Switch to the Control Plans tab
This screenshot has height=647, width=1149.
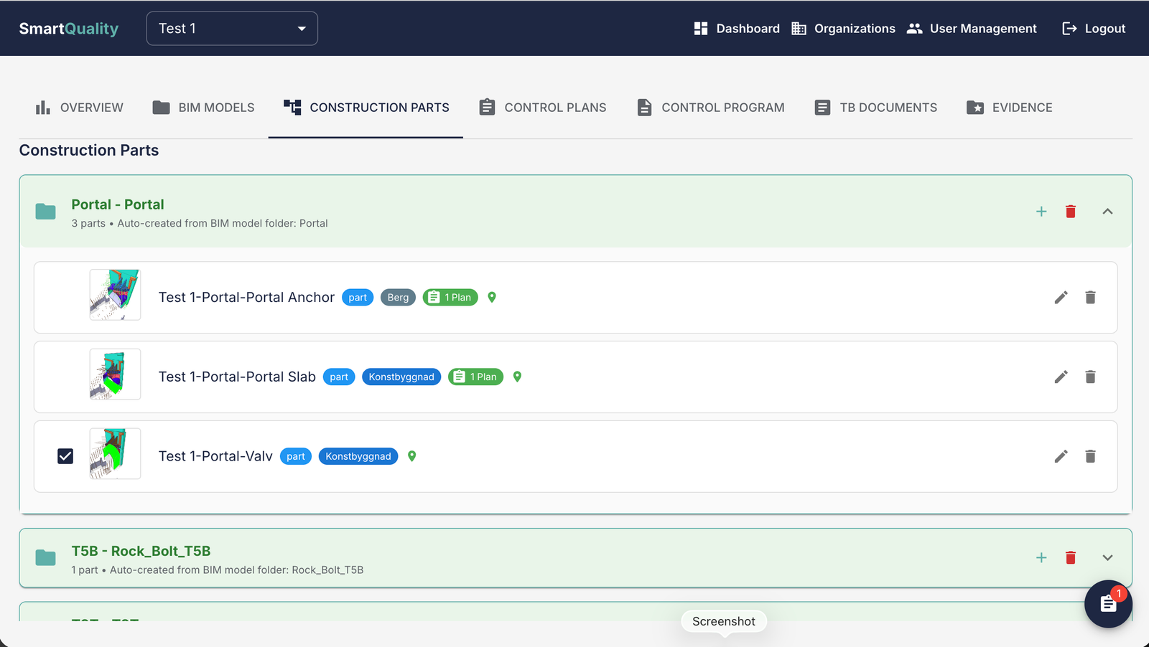tap(542, 108)
